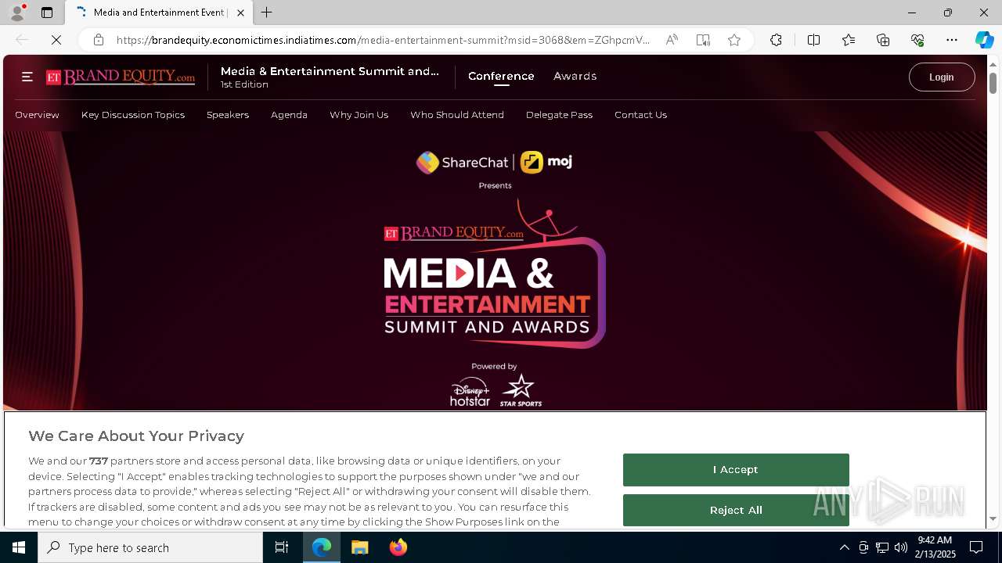This screenshot has width=1002, height=563.
Task: Open Task View on the taskbar
Action: [282, 547]
